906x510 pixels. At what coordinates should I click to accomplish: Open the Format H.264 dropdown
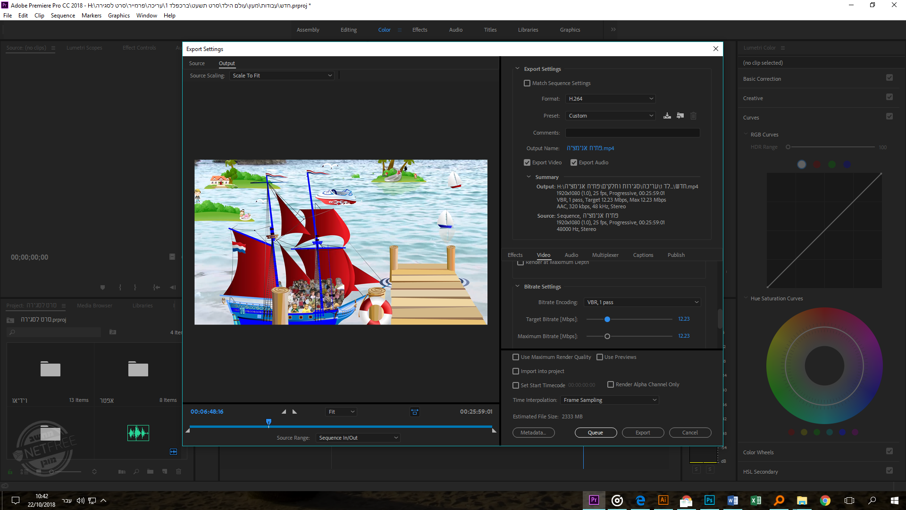(611, 99)
